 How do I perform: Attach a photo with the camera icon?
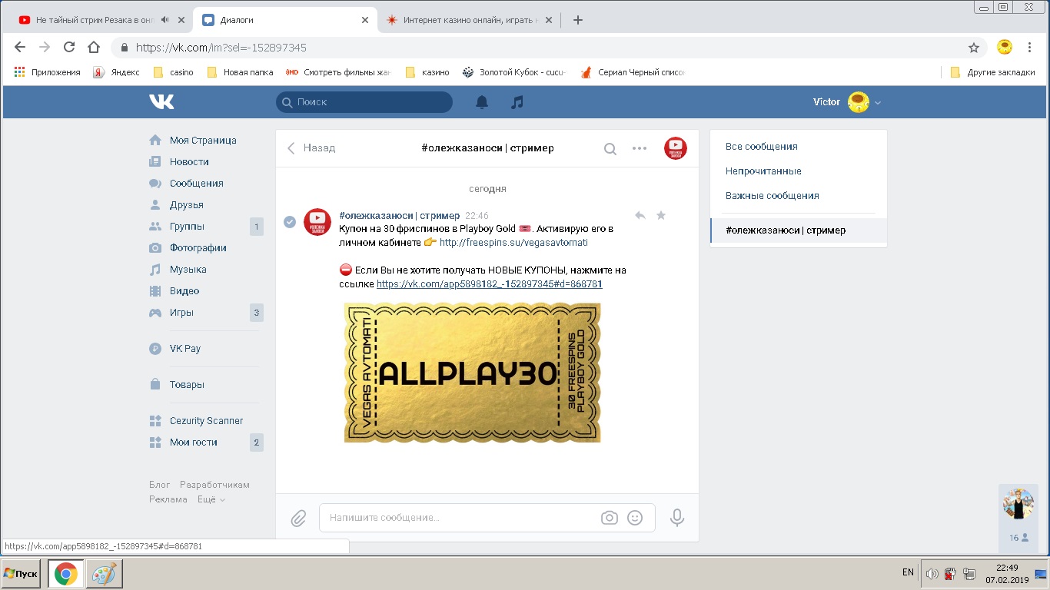(x=610, y=518)
